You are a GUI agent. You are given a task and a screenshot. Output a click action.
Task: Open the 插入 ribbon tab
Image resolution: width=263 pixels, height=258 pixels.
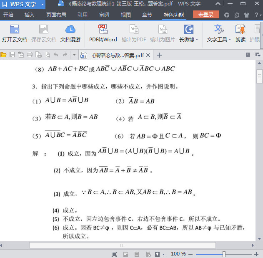pos(29,15)
